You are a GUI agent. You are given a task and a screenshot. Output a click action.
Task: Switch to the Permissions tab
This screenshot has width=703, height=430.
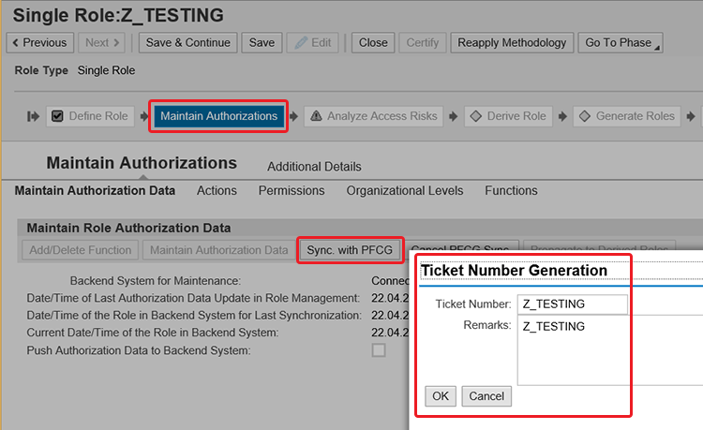292,190
